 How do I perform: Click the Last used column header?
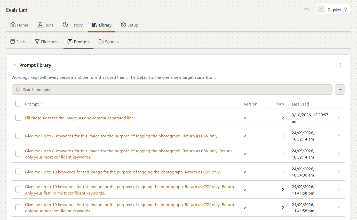pos(300,104)
